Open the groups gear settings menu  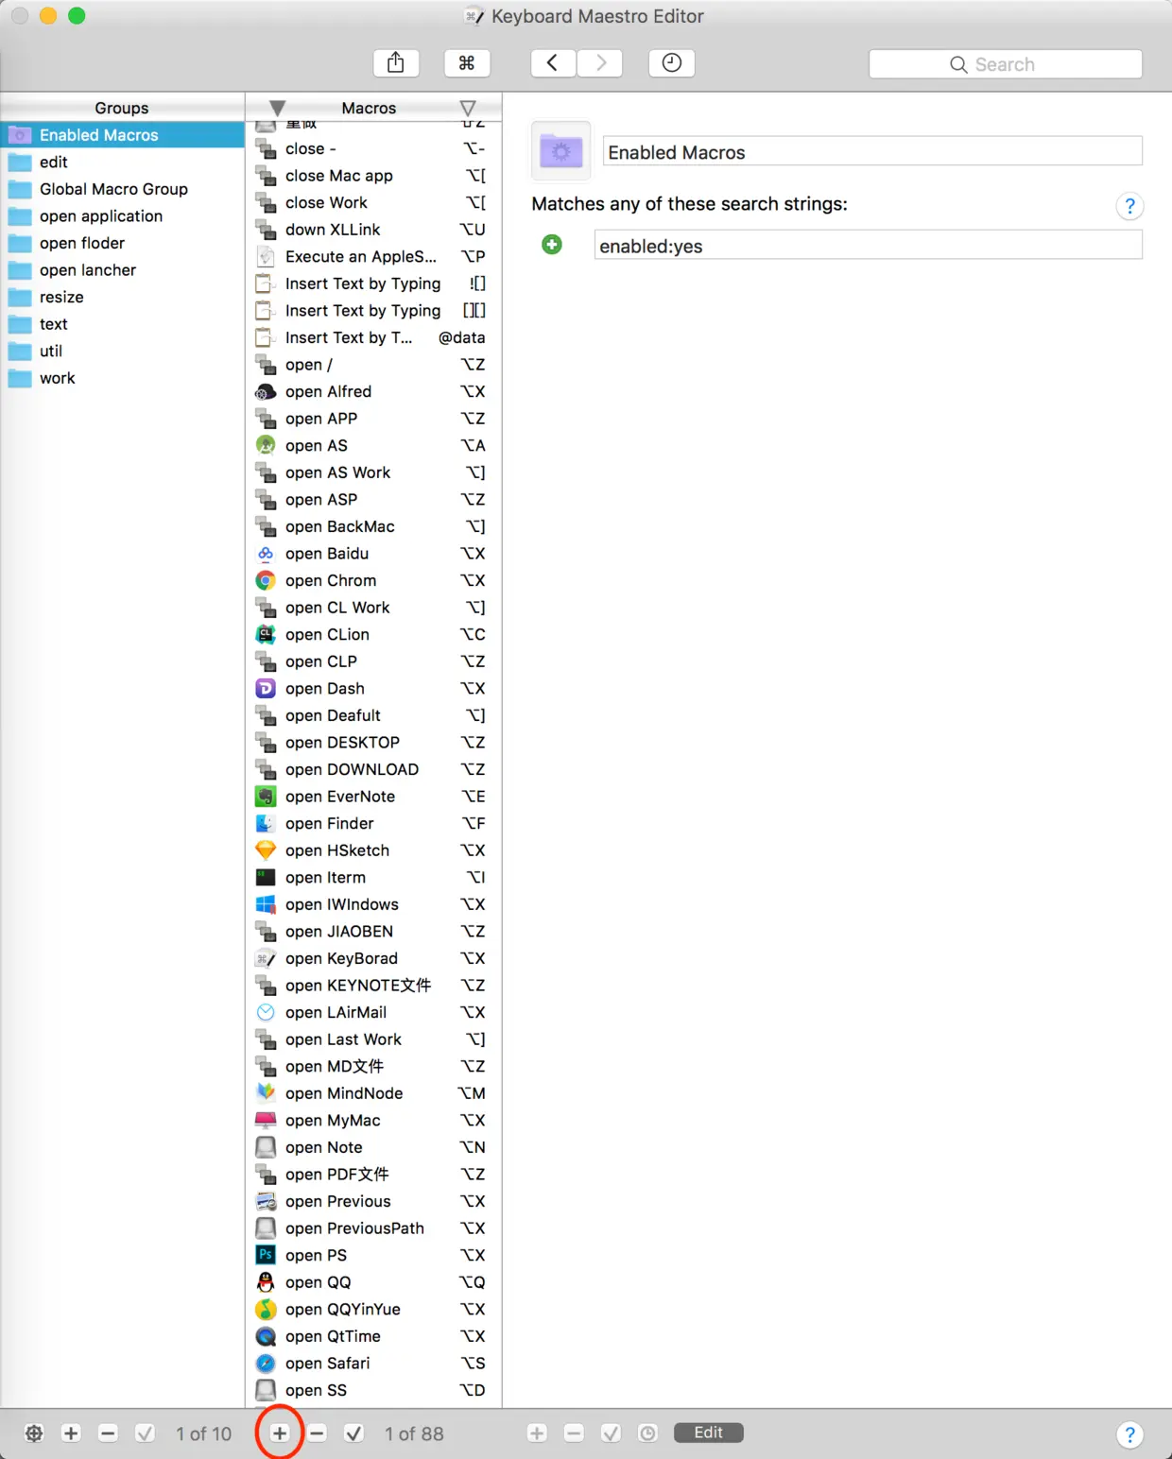click(x=34, y=1433)
